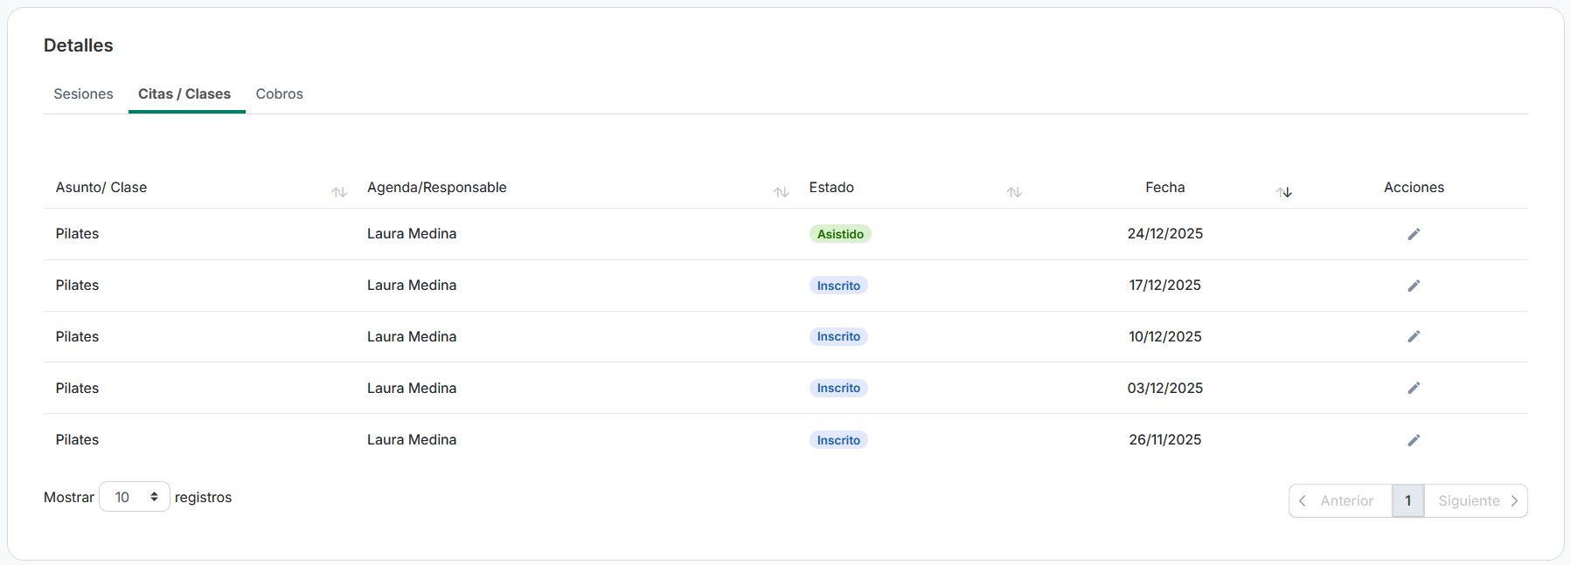Image resolution: width=1571 pixels, height=565 pixels.
Task: Open edit for the 03/12/2025 class
Action: click(1414, 388)
